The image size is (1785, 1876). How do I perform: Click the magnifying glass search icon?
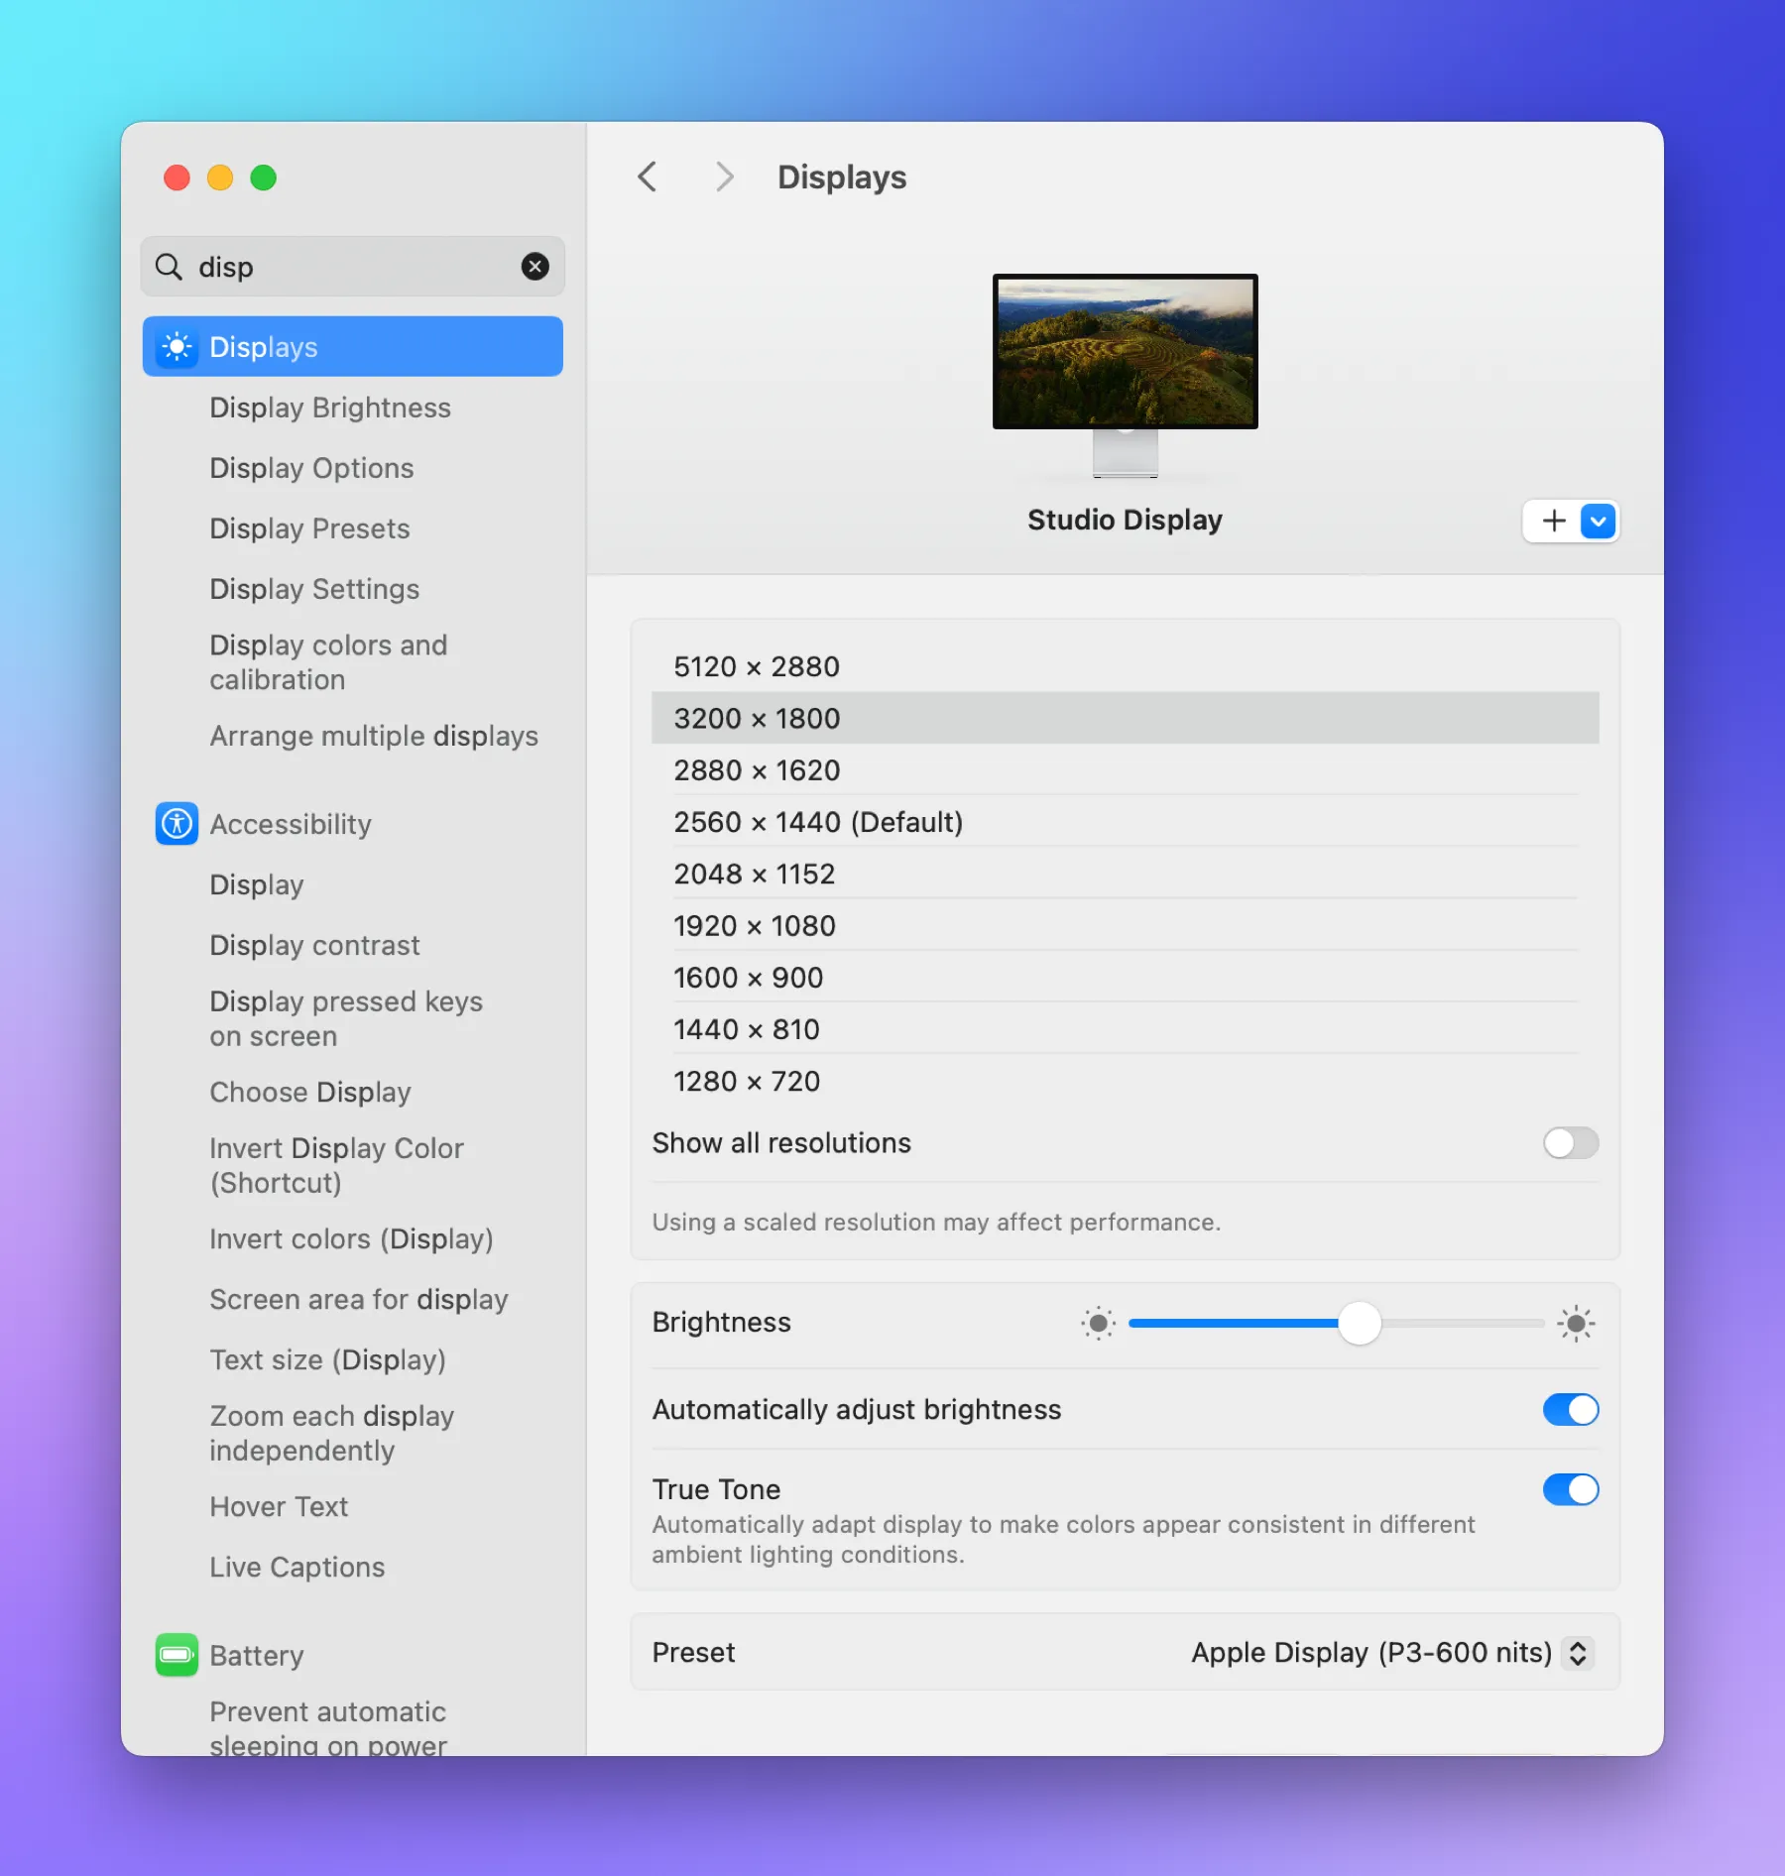point(169,266)
